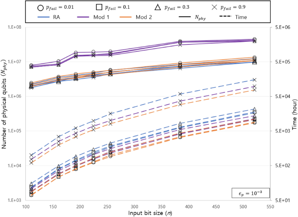Click the x-axis tick label 300
Image resolution: width=298 pixels, height=217 pixels.
(134, 207)
